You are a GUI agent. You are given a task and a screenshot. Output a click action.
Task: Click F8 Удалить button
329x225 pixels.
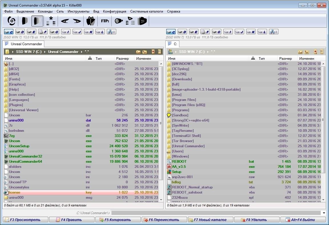point(257,220)
